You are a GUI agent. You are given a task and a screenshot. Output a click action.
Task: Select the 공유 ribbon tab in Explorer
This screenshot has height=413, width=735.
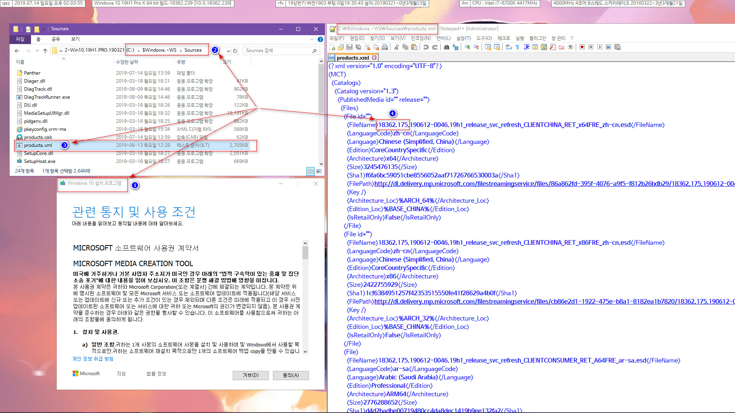click(x=56, y=39)
